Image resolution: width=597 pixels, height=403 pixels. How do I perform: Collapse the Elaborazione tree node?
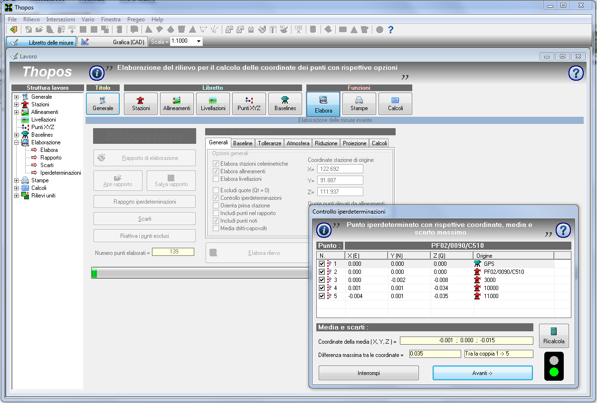(x=16, y=142)
